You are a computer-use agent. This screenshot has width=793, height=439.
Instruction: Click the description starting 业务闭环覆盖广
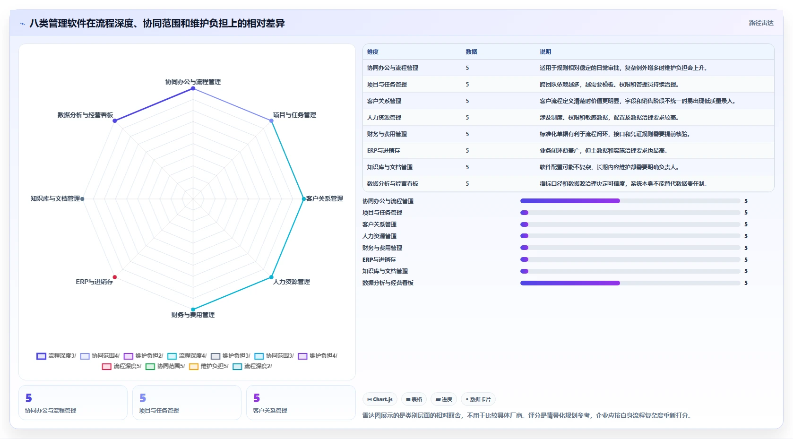pyautogui.click(x=604, y=151)
